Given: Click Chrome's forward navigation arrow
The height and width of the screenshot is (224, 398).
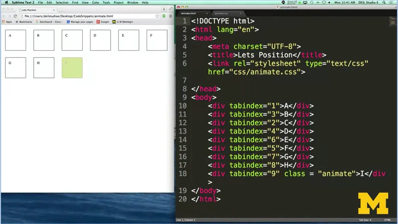Looking at the screenshot, I should (9, 16).
